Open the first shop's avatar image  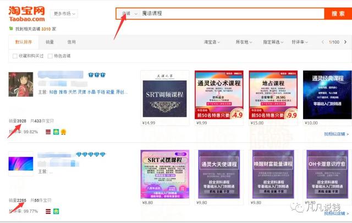click(x=21, y=85)
